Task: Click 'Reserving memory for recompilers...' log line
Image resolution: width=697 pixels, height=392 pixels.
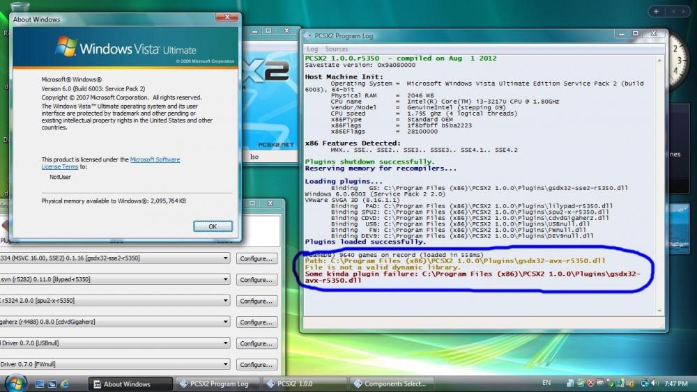Action: click(x=381, y=168)
